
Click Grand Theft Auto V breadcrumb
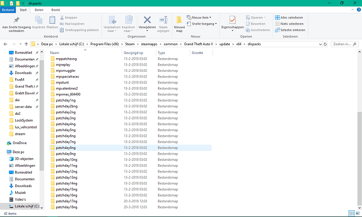point(198,44)
